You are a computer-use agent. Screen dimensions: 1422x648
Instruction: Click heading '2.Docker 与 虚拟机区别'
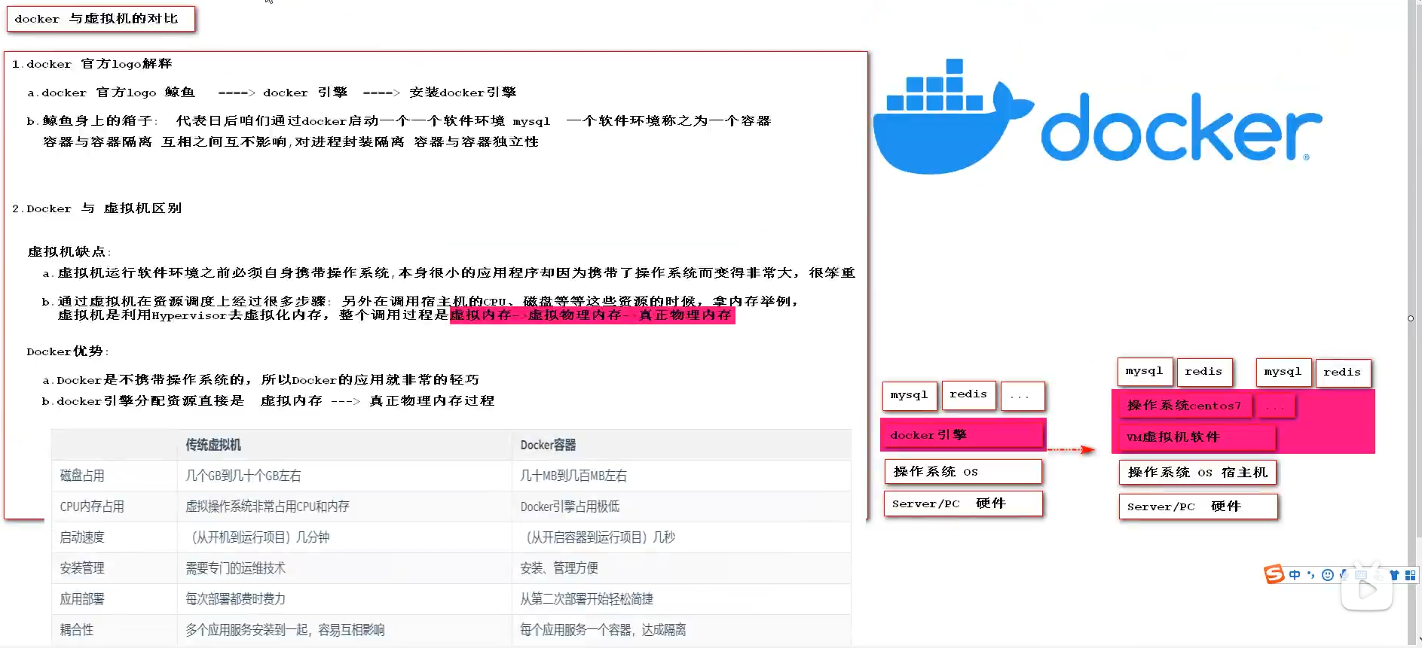coord(96,208)
